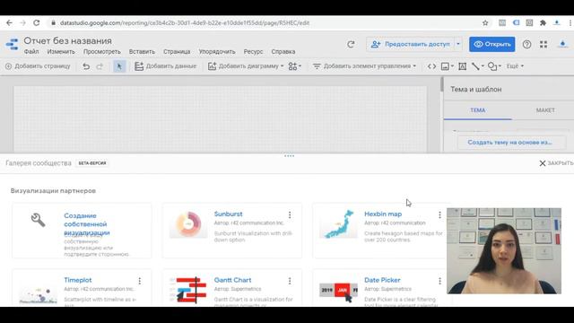Click the Gantt Chart thumbnail
Viewport: 574px width, 323px height.
point(188,290)
